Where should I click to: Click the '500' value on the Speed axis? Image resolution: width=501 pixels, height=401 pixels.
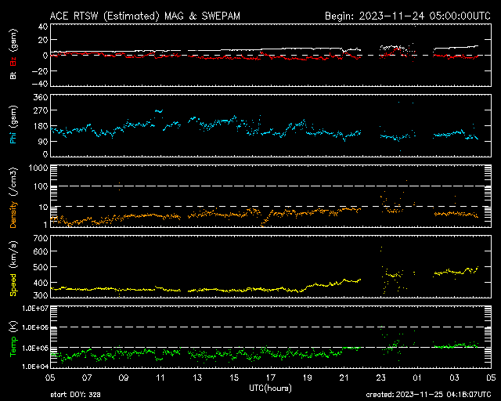(x=41, y=267)
